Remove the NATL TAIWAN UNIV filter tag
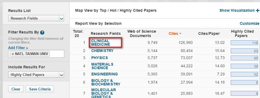The height and width of the screenshot is (98, 260). (x=13, y=54)
